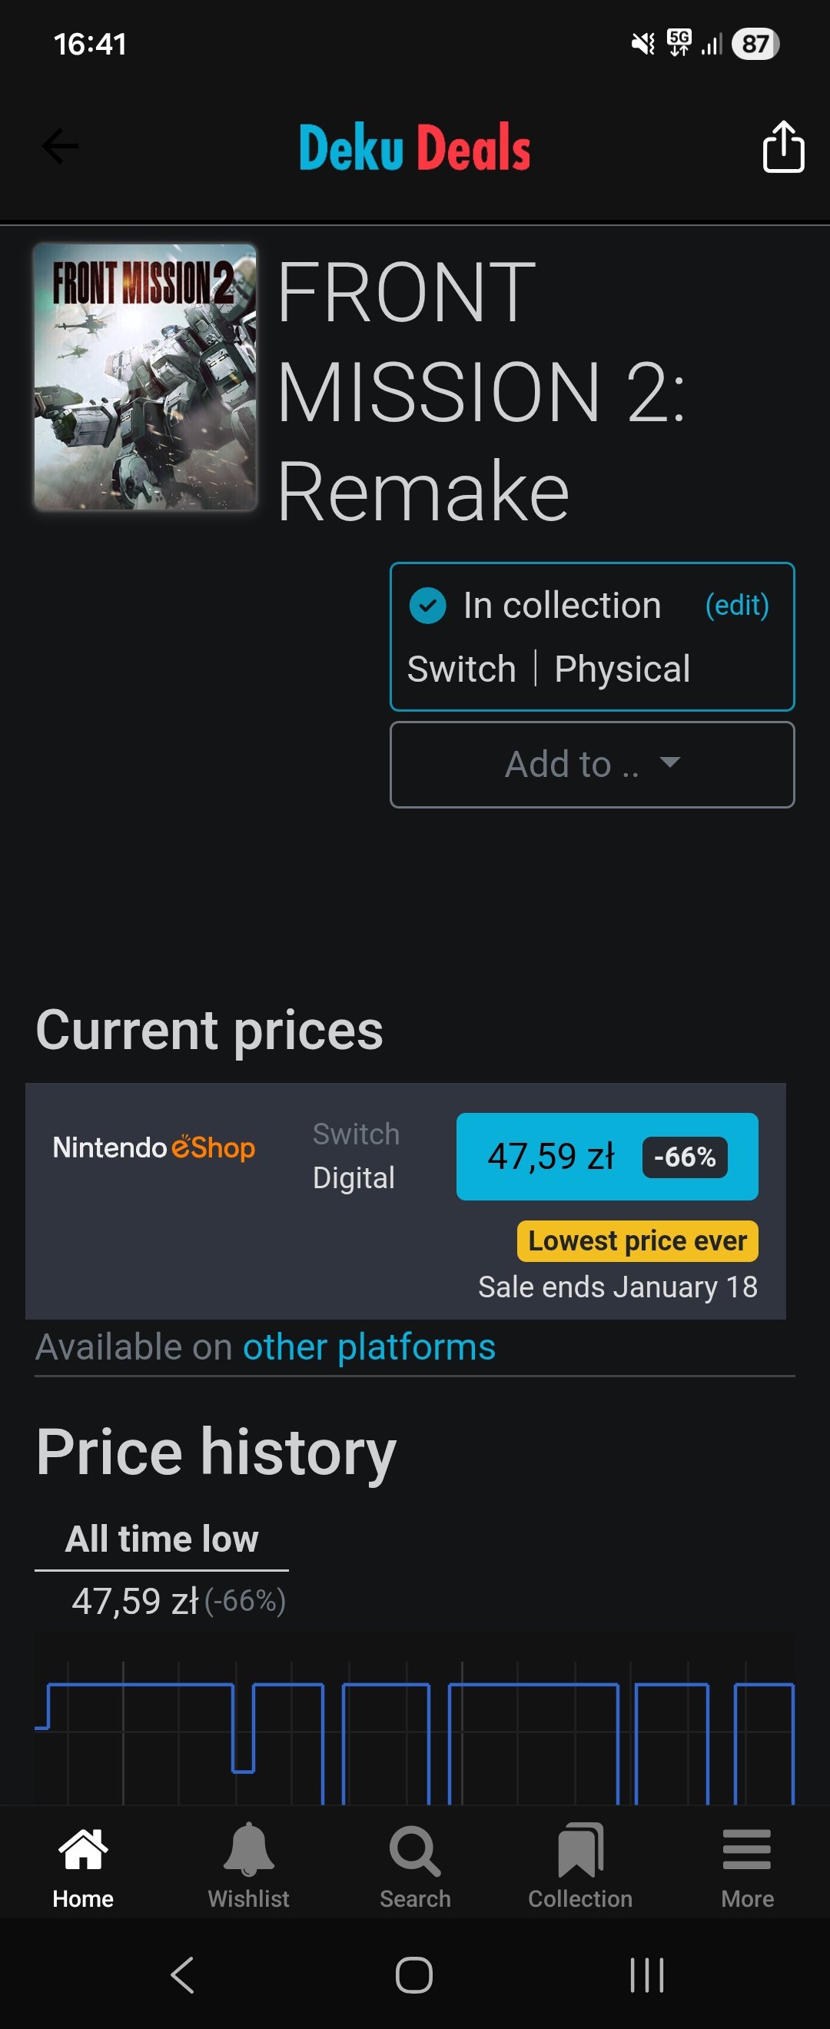Open the Collection bookmark icon
830x2029 pixels.
580,1849
